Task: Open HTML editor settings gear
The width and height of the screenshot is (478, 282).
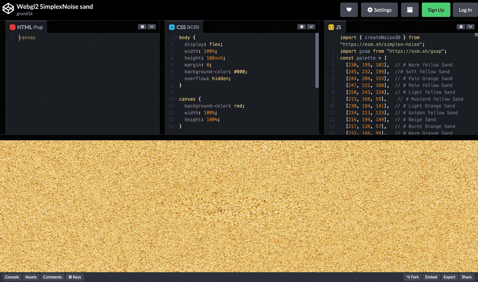Action: coord(142,27)
